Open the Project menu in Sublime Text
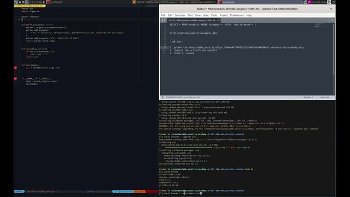350x197 pixels. tap(224, 15)
